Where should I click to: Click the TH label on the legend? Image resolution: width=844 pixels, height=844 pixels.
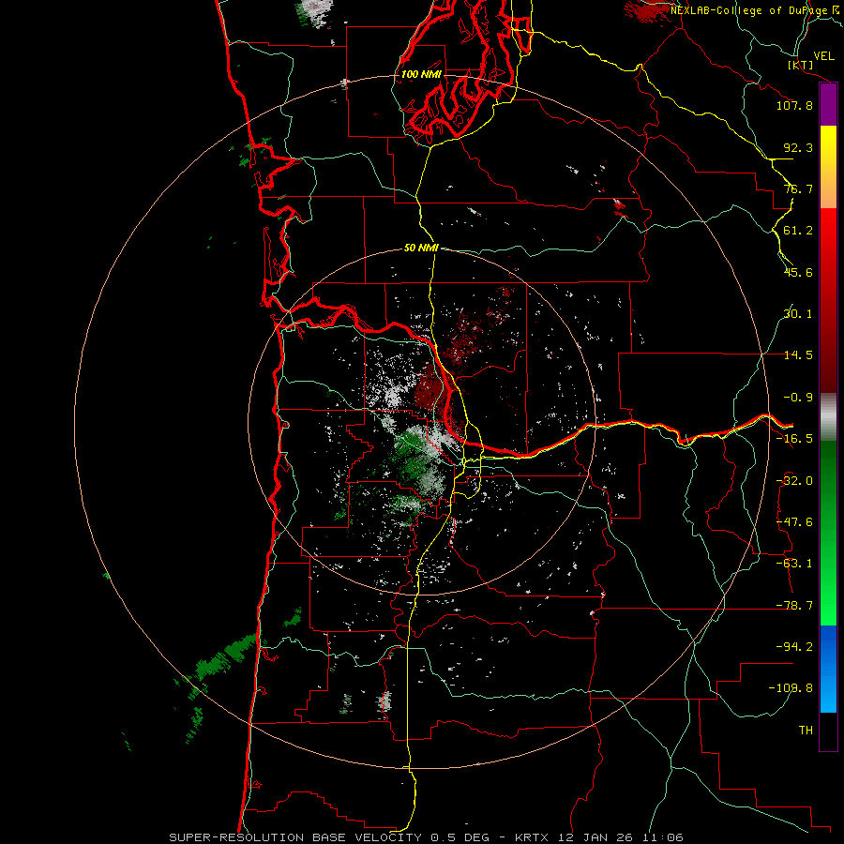pos(806,731)
